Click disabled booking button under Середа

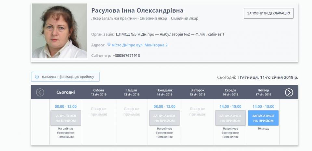[x=230, y=118]
